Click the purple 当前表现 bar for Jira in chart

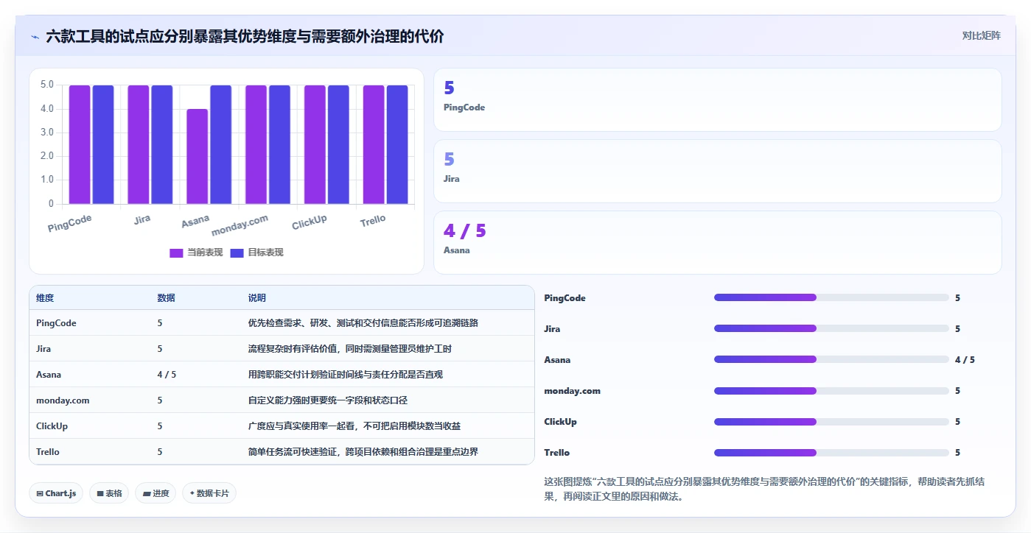point(139,144)
